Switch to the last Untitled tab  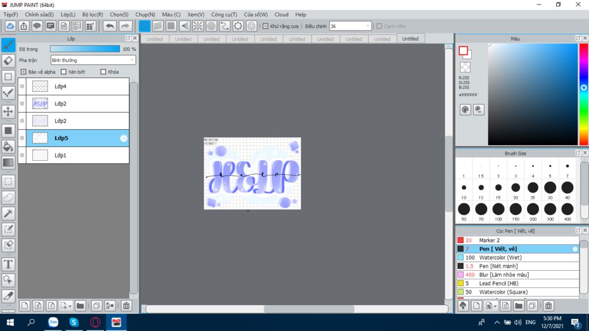point(410,39)
